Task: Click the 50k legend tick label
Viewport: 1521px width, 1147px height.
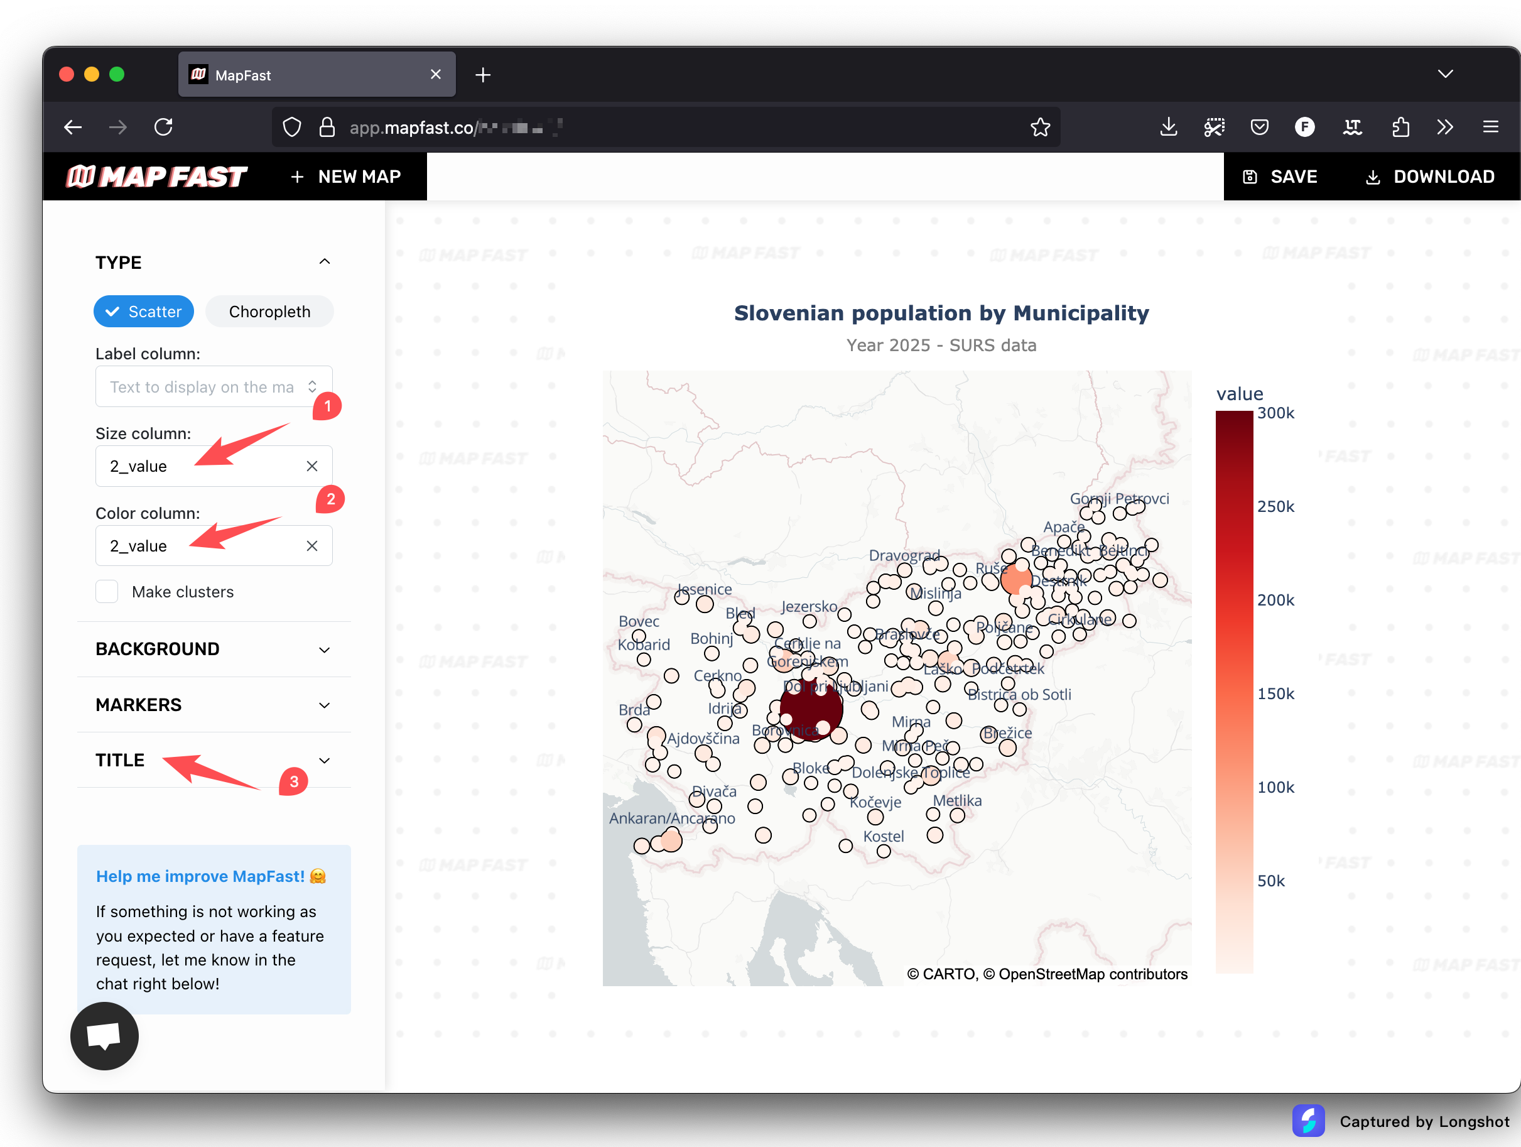Action: (1270, 881)
